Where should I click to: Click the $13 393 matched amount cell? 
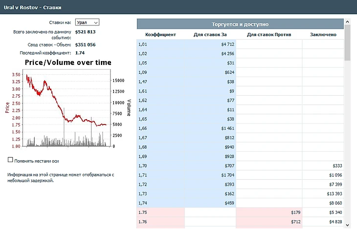tap(323, 194)
